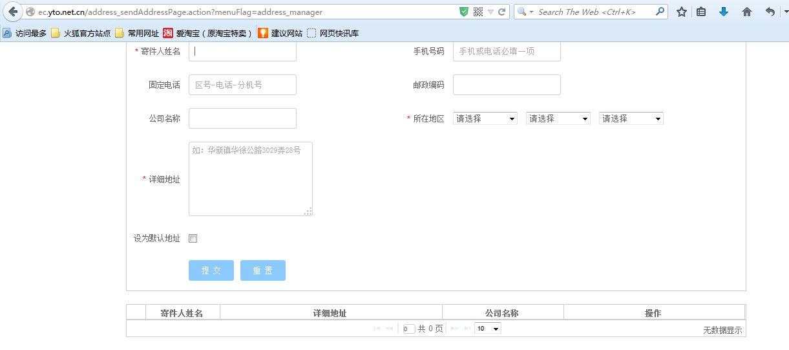789x350 pixels.
Task: Bookmark this page with the star icon
Action: click(x=682, y=12)
